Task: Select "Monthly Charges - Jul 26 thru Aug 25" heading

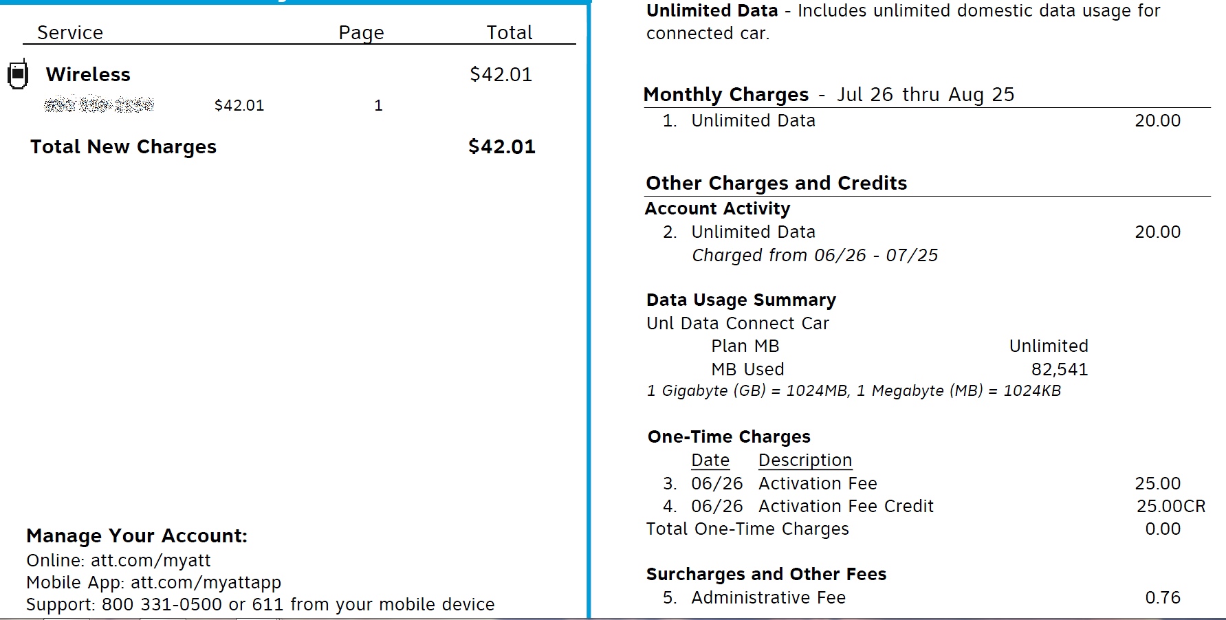Action: [829, 95]
